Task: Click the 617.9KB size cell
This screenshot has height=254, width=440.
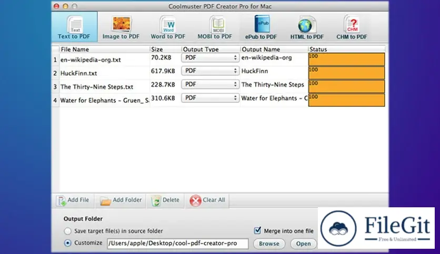Action: 163,71
